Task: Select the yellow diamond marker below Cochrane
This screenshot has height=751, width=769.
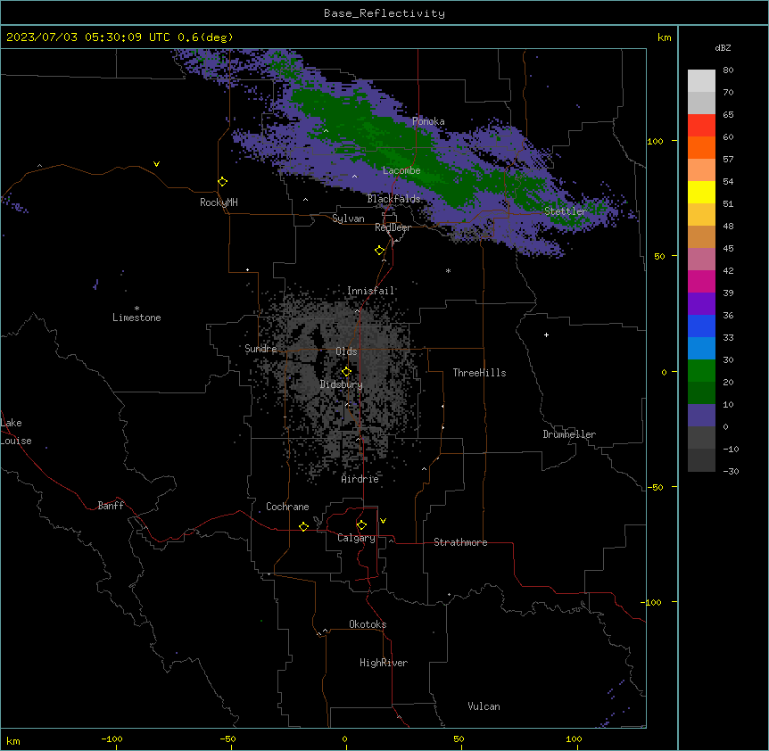Action: click(x=303, y=526)
